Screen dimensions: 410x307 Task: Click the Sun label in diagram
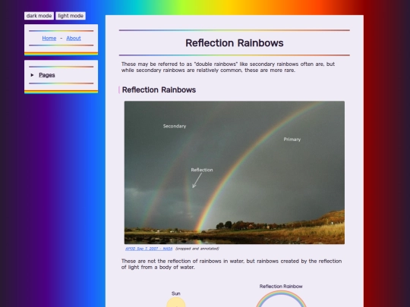coord(176,293)
